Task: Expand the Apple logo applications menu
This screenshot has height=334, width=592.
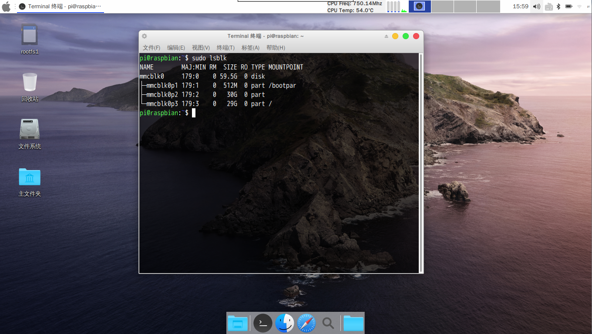Action: (6, 7)
